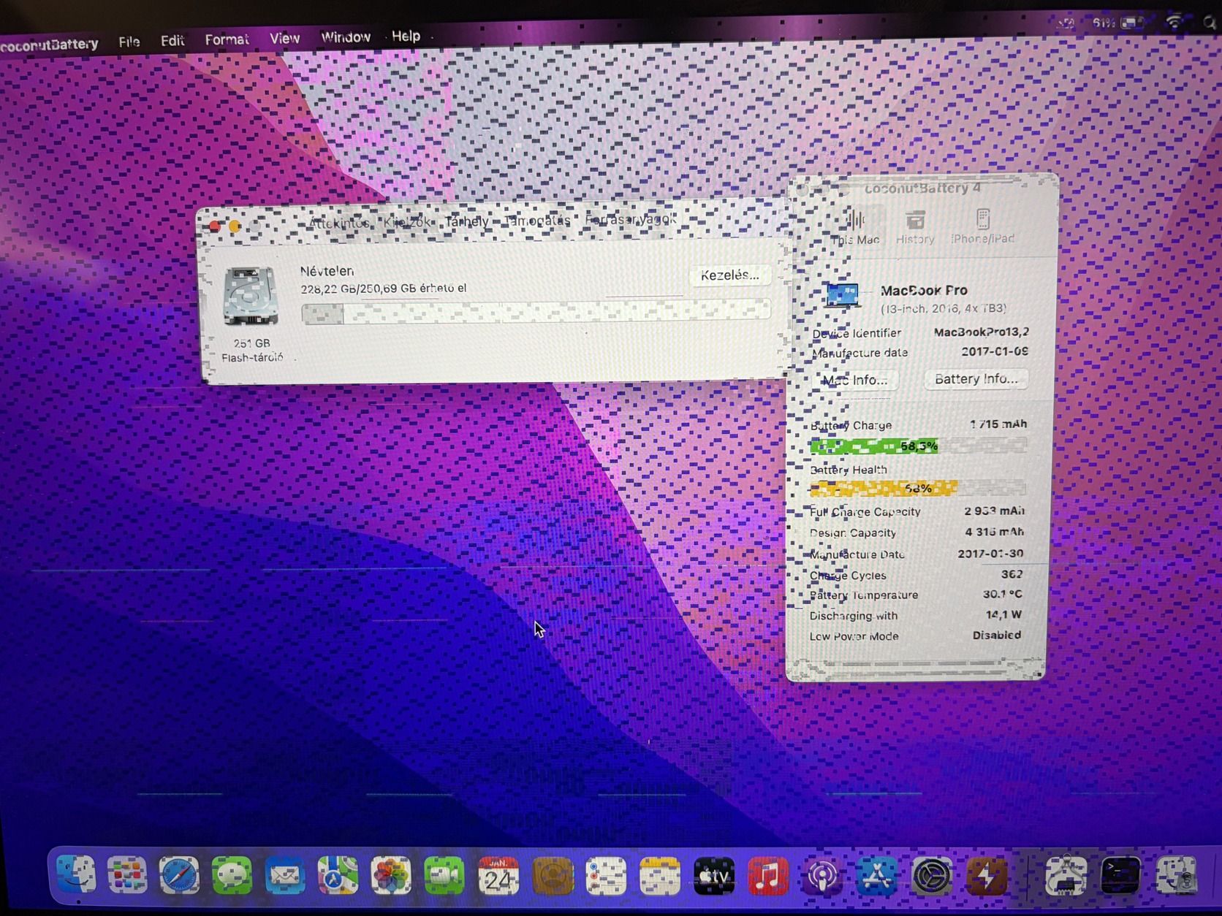Screen dimensions: 1222x916
Task: Select the Forrásanyagok tab
Action: (x=631, y=219)
